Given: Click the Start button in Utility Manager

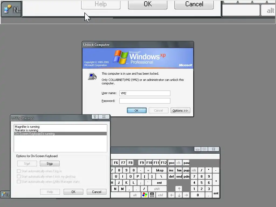Looking at the screenshot, I should coord(27,164).
